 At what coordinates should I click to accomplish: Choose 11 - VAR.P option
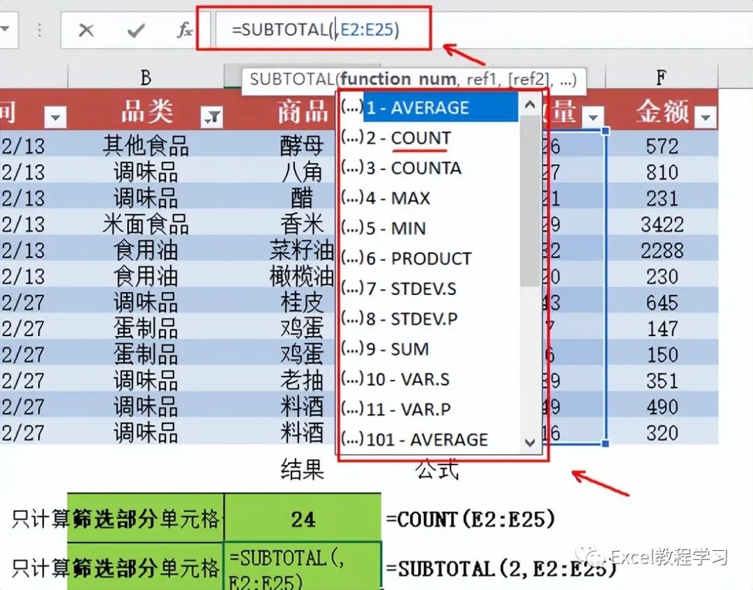pos(429,409)
